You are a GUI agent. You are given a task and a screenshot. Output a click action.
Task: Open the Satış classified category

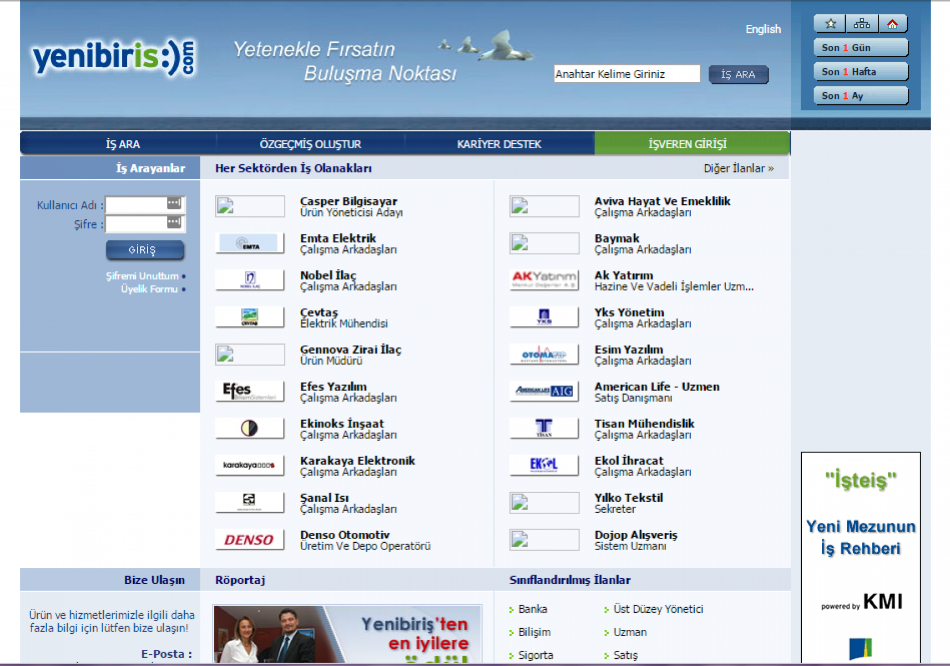click(625, 655)
